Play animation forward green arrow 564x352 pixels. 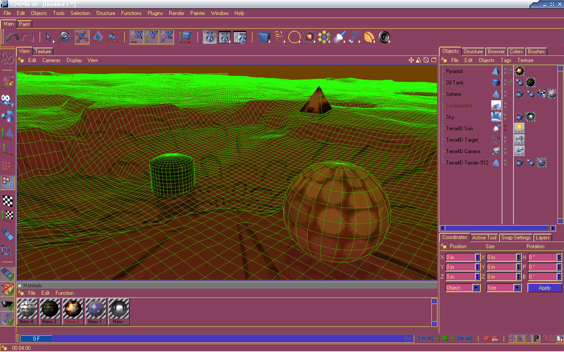click(x=453, y=338)
